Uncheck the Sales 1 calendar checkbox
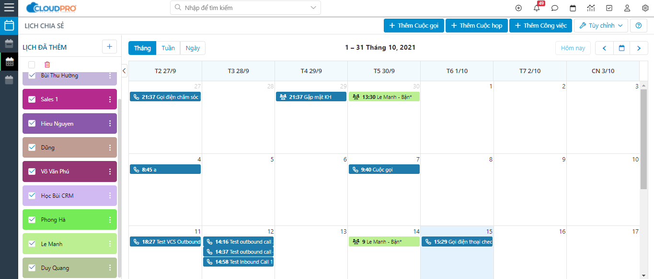The height and width of the screenshot is (279, 654). point(32,99)
